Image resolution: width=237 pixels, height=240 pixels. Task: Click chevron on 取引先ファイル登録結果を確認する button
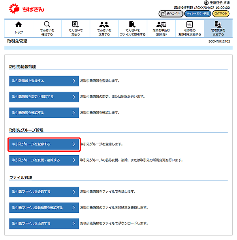74,208
